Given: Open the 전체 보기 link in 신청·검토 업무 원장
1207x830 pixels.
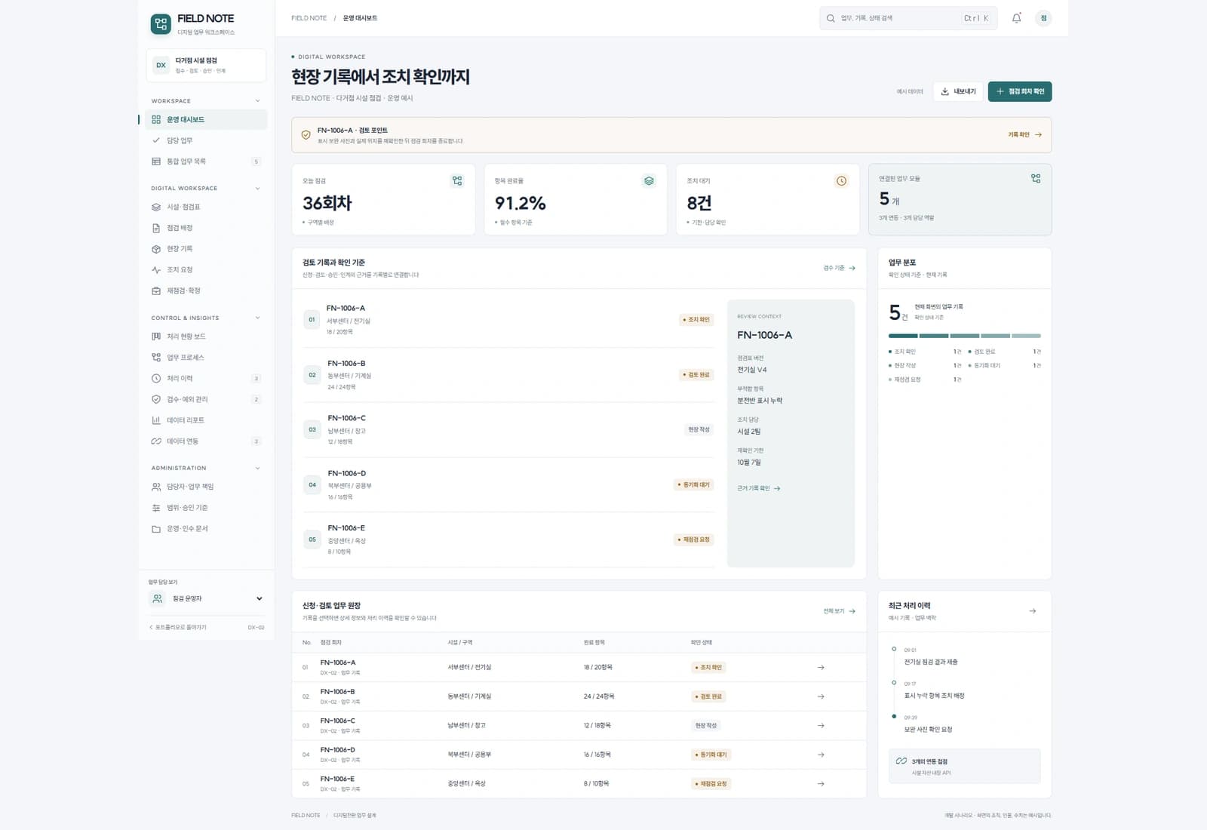Looking at the screenshot, I should point(839,611).
